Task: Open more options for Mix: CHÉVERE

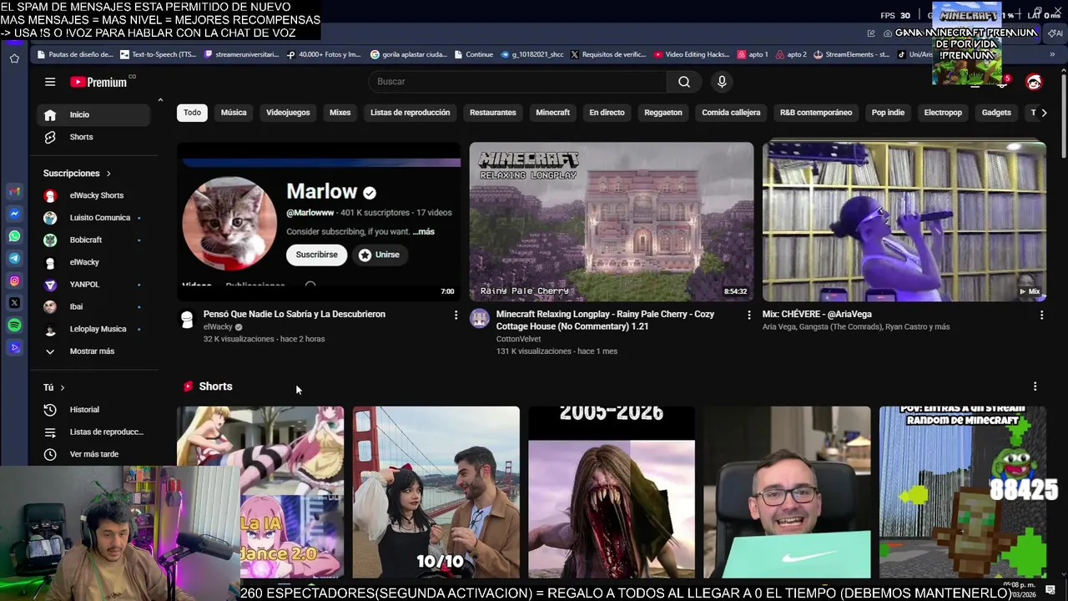Action: coord(1041,315)
